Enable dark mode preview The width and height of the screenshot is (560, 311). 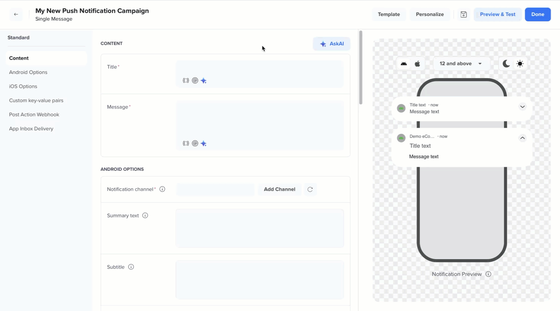[506, 64]
